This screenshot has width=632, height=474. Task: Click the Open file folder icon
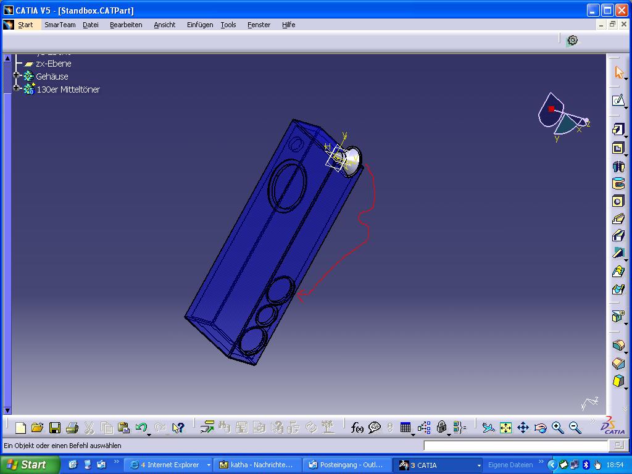click(x=38, y=428)
